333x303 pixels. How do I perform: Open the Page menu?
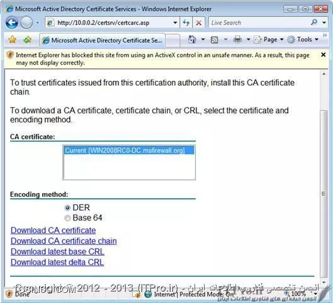[269, 40]
